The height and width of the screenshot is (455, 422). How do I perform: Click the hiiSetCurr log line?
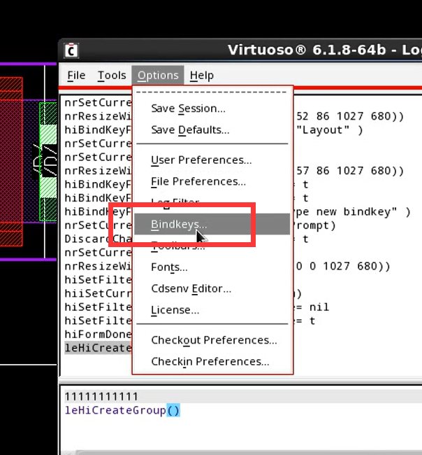[98, 293]
